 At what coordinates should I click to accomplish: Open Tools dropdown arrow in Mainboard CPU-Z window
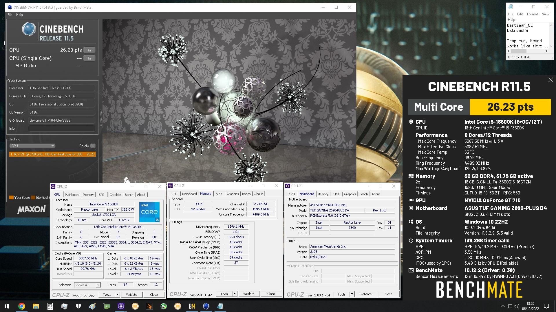352,294
